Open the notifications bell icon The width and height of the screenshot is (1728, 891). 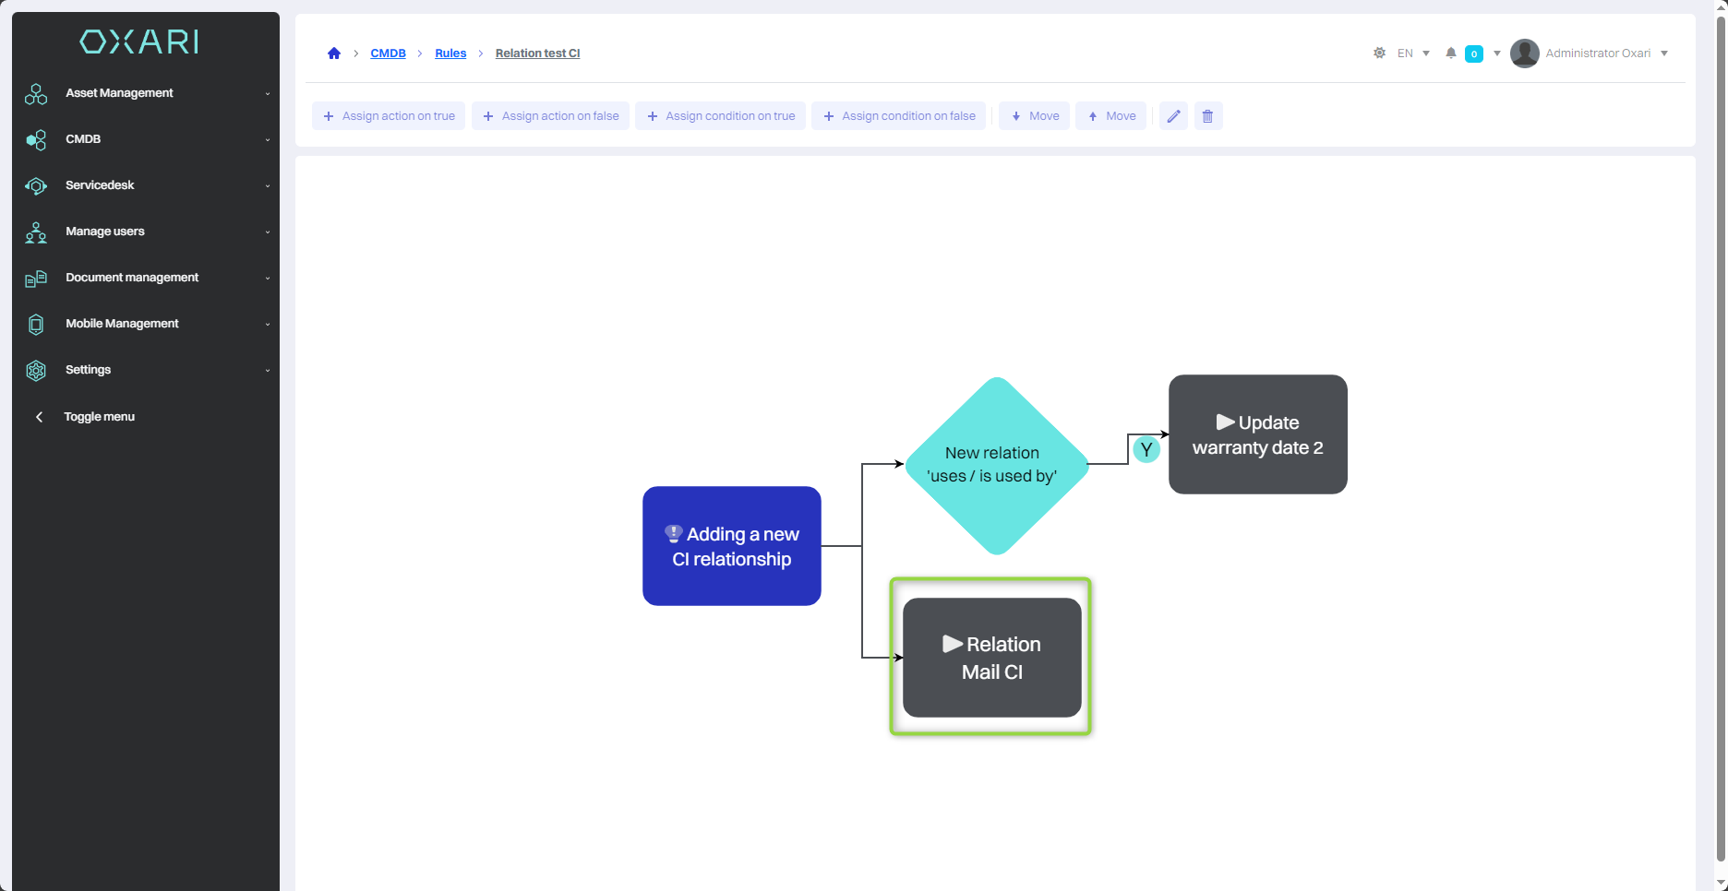tap(1451, 53)
